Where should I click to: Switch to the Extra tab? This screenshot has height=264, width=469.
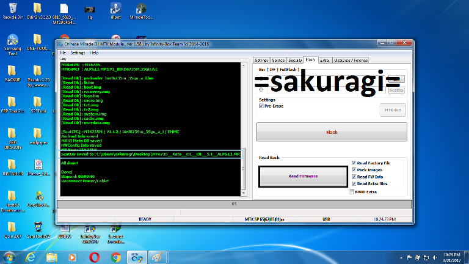(324, 60)
